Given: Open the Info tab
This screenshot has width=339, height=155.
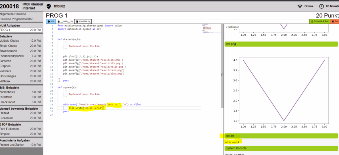Looking at the screenshot, I should pyautogui.click(x=51, y=22).
